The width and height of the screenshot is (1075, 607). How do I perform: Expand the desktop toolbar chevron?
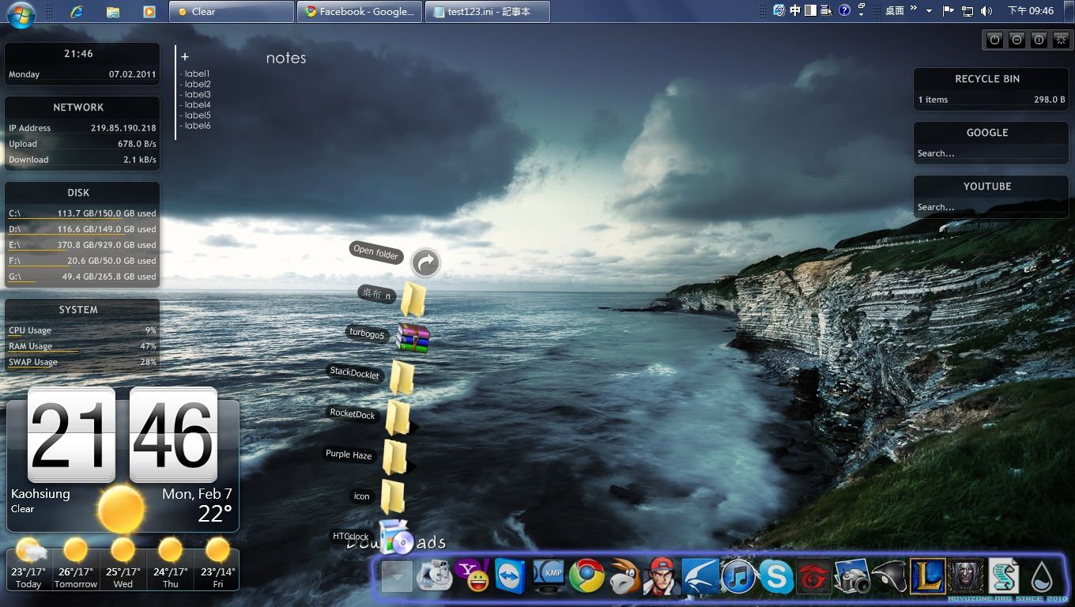tap(913, 9)
